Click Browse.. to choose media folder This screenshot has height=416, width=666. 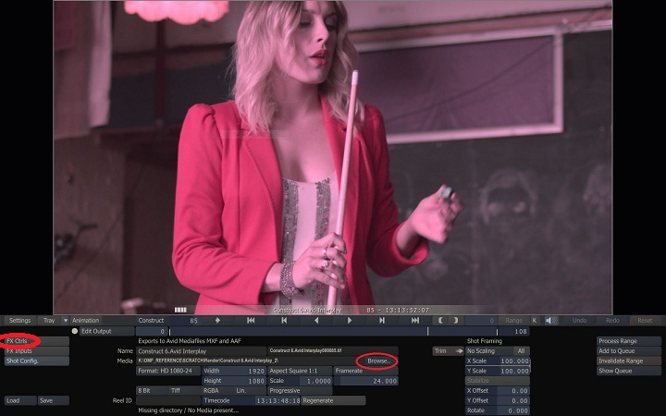pyautogui.click(x=377, y=361)
